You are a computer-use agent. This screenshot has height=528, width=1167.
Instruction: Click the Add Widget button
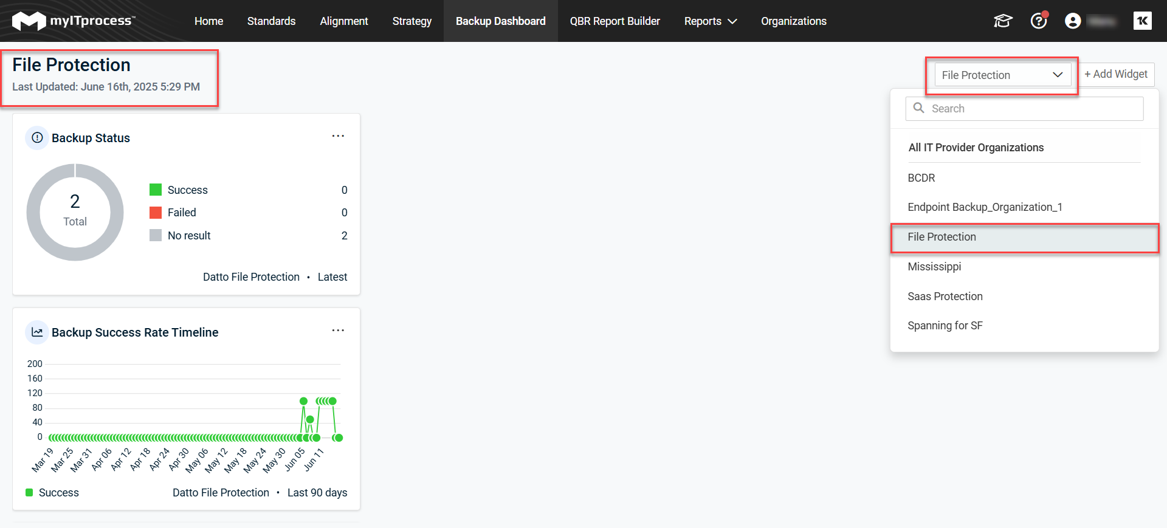[x=1116, y=74]
